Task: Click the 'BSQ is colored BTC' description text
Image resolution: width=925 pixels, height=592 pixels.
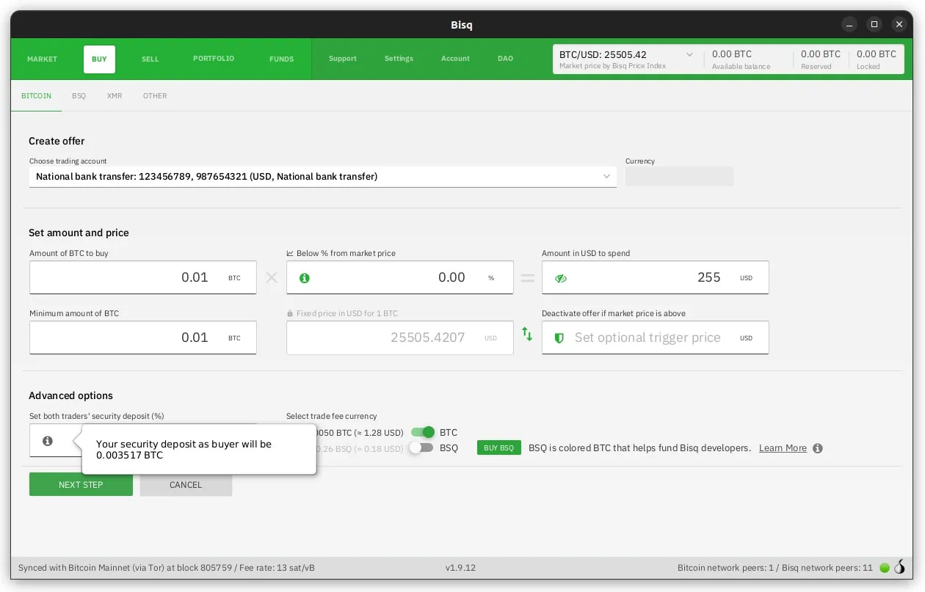Action: [639, 447]
